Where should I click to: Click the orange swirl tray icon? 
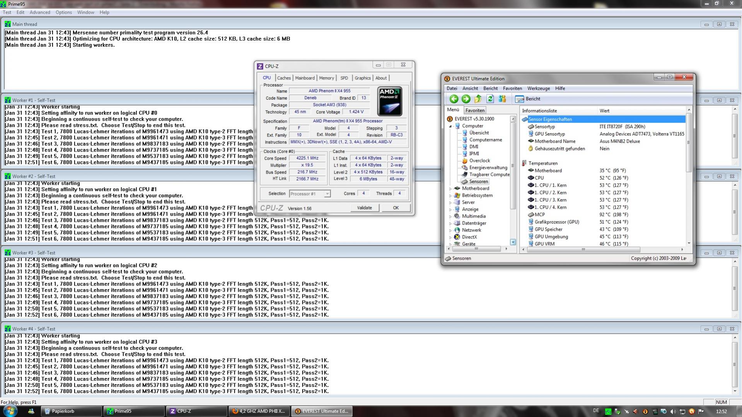coord(692,412)
